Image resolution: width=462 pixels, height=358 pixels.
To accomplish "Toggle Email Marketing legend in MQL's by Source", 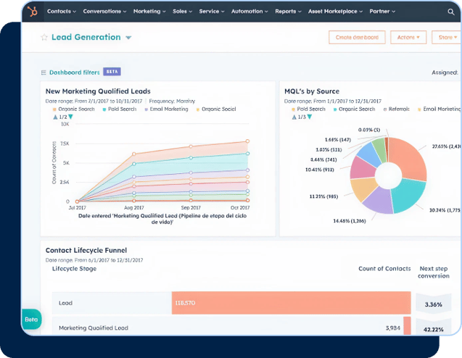I will pos(439,109).
